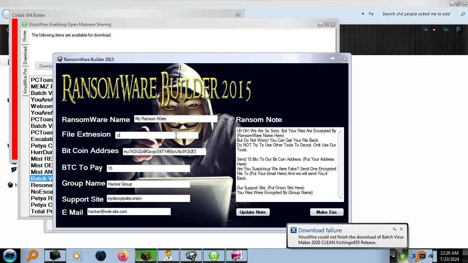Click the RansomWare Builder title bar icon
The width and height of the screenshot is (468, 263).
pyautogui.click(x=60, y=59)
